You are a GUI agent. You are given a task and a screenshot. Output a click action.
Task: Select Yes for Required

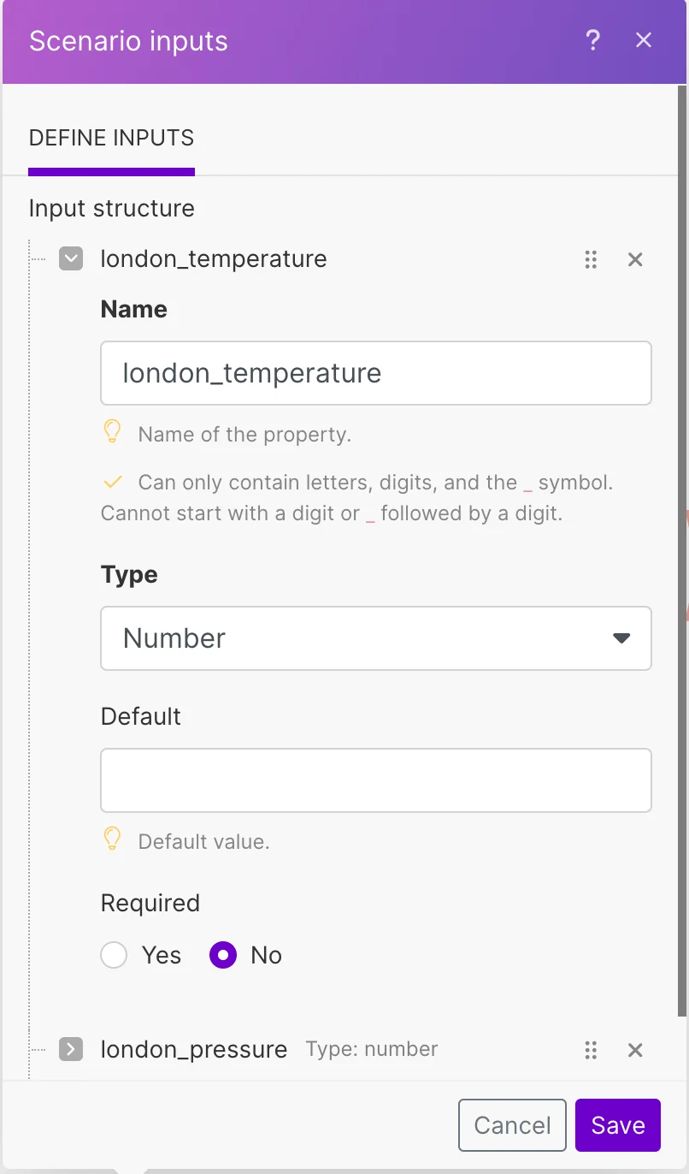[114, 955]
